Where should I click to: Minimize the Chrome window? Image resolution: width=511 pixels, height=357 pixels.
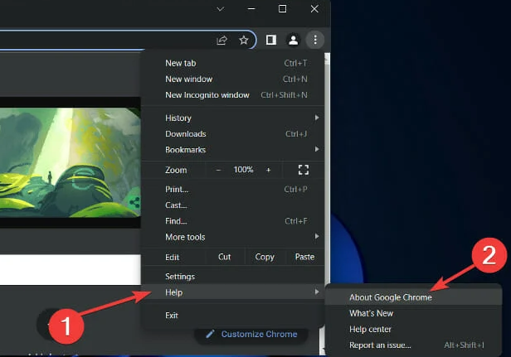[251, 9]
